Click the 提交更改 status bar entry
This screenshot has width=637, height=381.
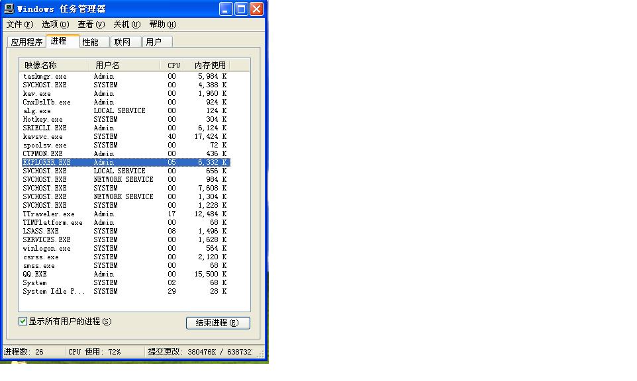click(x=200, y=352)
